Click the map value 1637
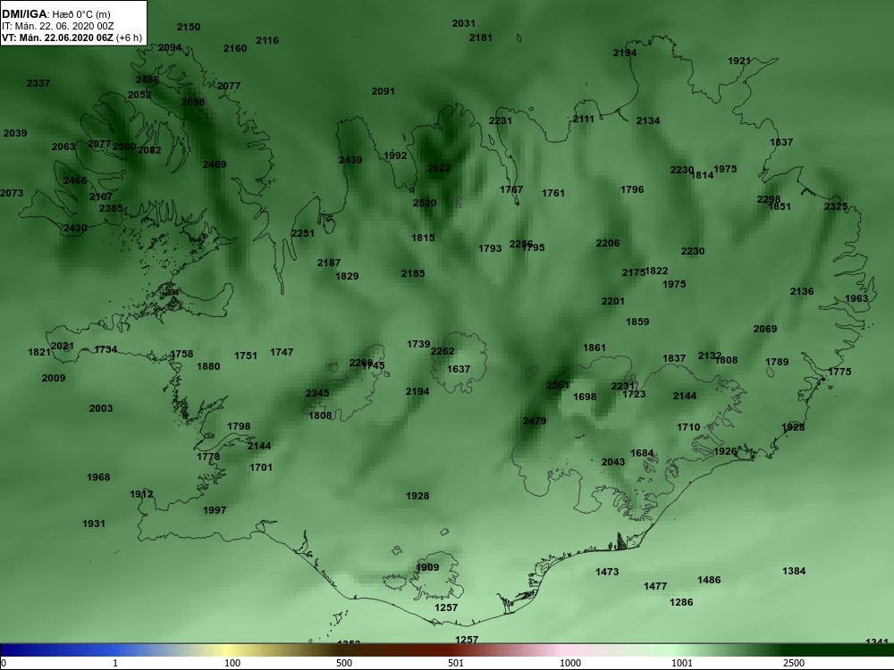 (458, 369)
